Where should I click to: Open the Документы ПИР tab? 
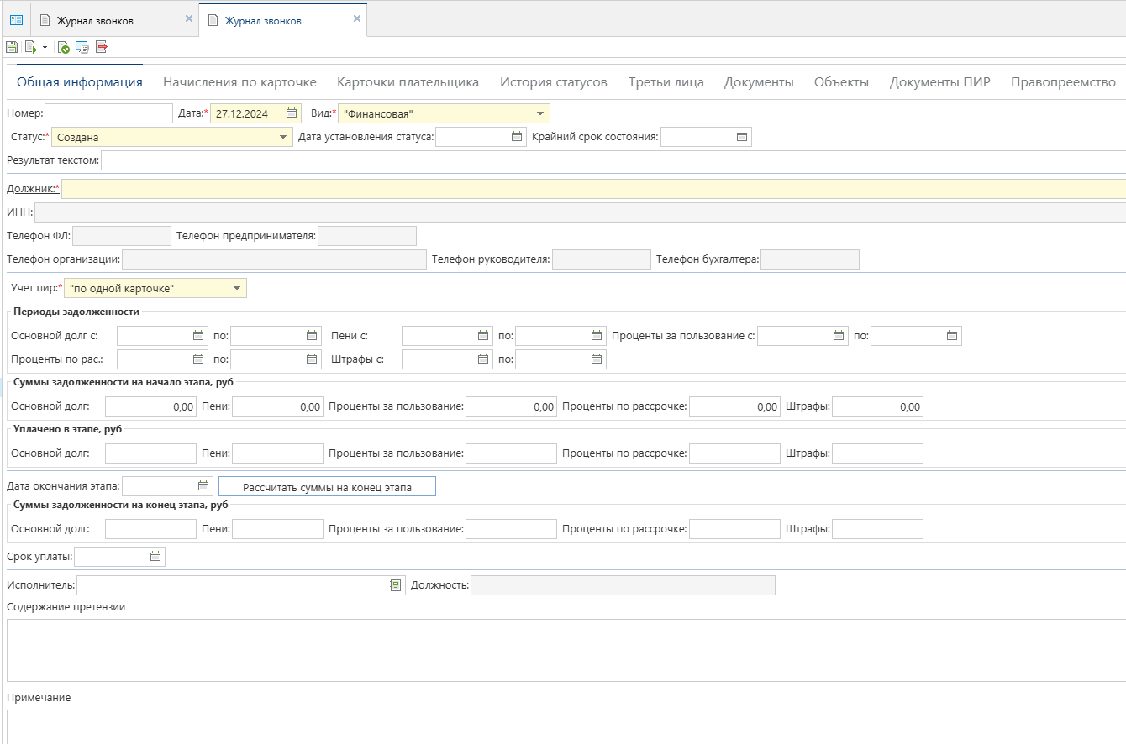pos(940,82)
